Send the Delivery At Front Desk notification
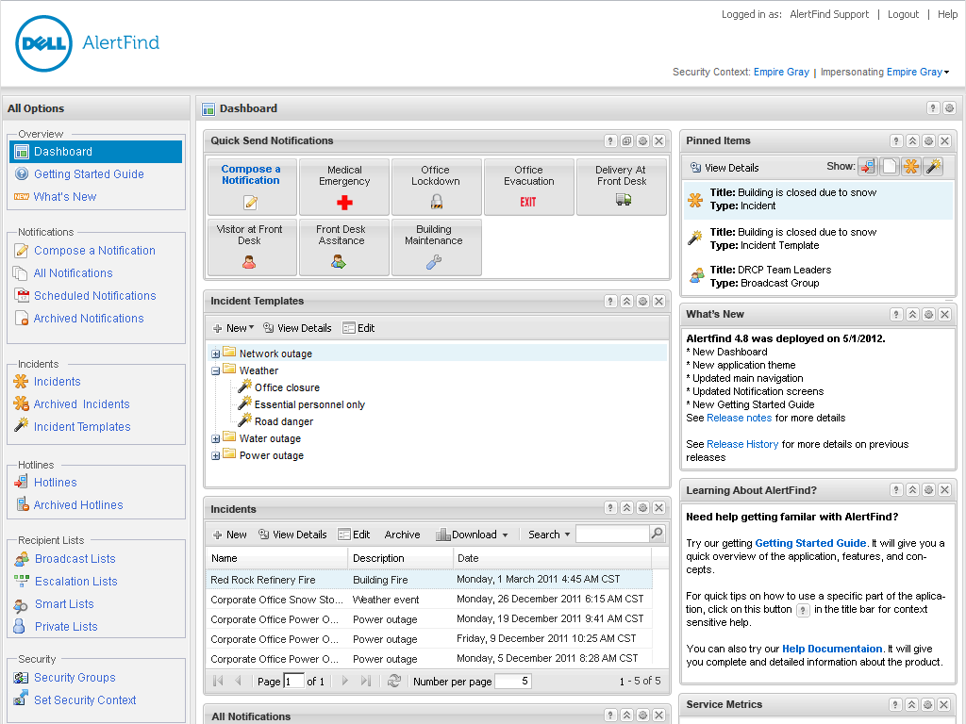The height and width of the screenshot is (724, 966). click(x=621, y=188)
